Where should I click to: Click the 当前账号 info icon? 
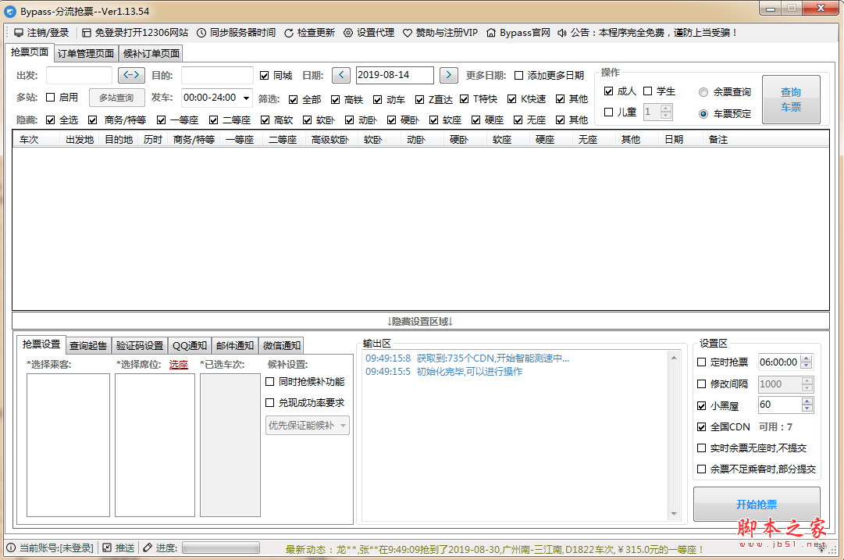coord(11,548)
